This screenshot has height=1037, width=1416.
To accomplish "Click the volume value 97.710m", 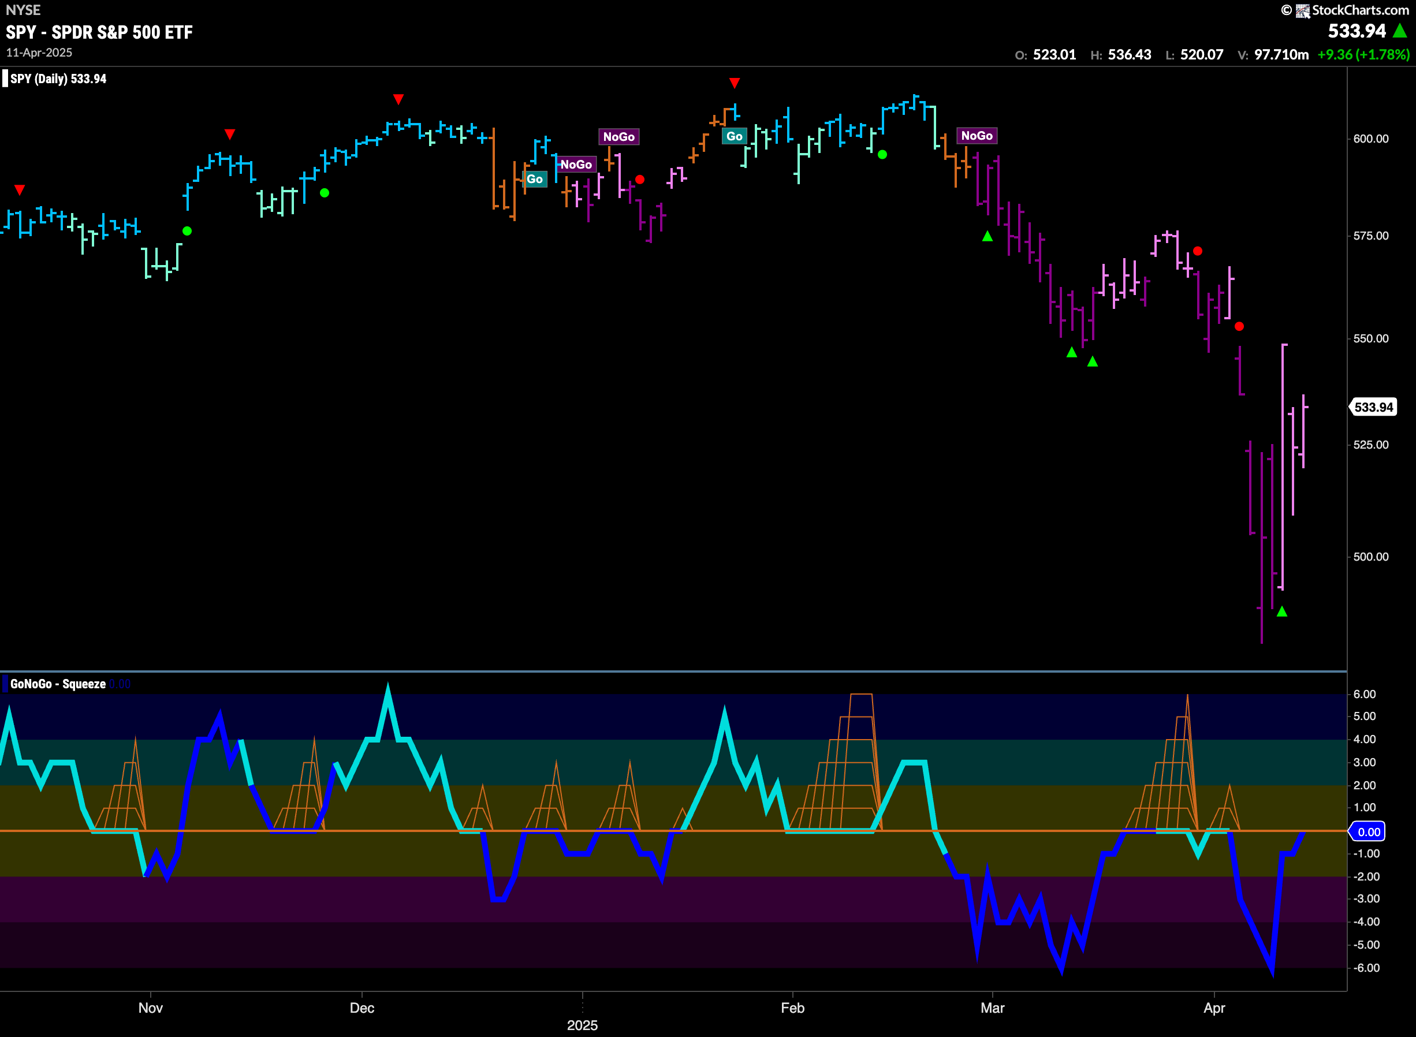I will [1281, 55].
